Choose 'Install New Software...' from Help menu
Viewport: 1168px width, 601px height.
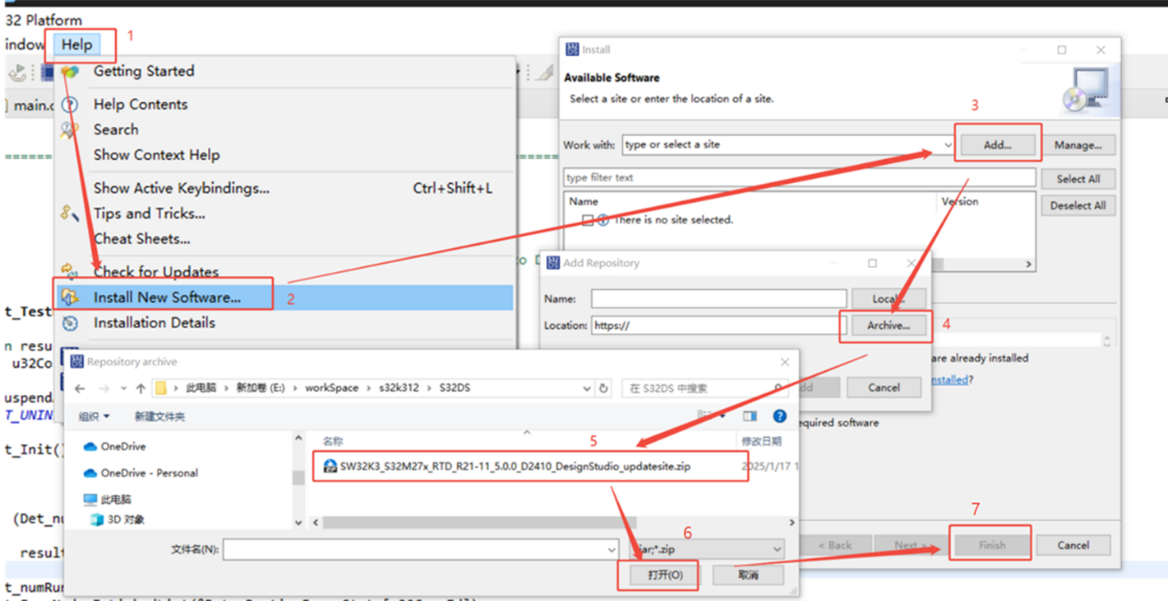pos(167,297)
